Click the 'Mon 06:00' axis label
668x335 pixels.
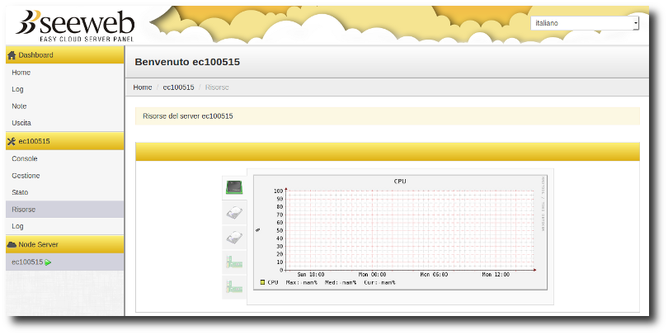pos(434,275)
